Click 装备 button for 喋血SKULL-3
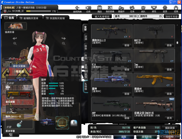 pos(127,45)
